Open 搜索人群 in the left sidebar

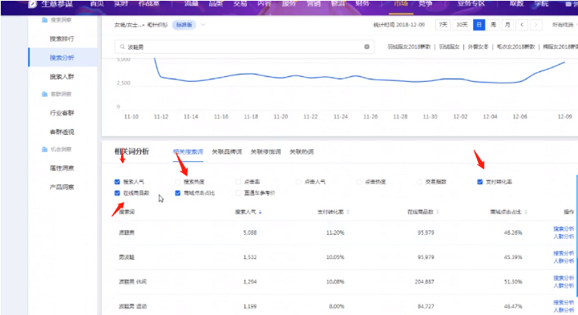click(62, 76)
